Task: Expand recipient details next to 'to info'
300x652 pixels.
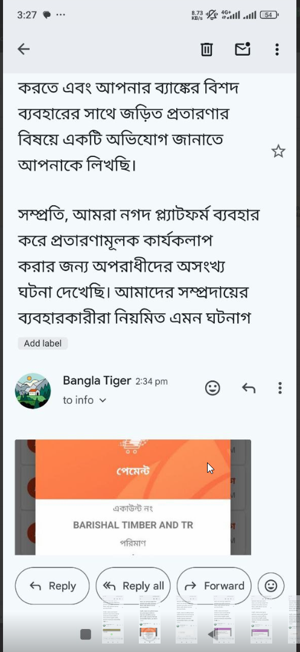Action: (103, 400)
